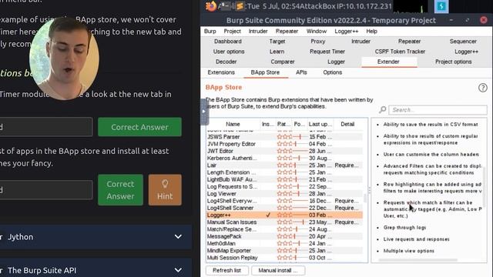Open the BApp Store help question mark
Image resolution: width=493 pixels, height=277 pixels.
(483, 88)
